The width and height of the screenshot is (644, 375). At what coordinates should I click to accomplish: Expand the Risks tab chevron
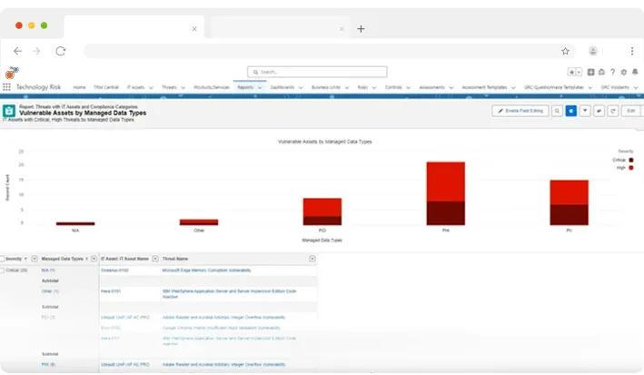(374, 87)
